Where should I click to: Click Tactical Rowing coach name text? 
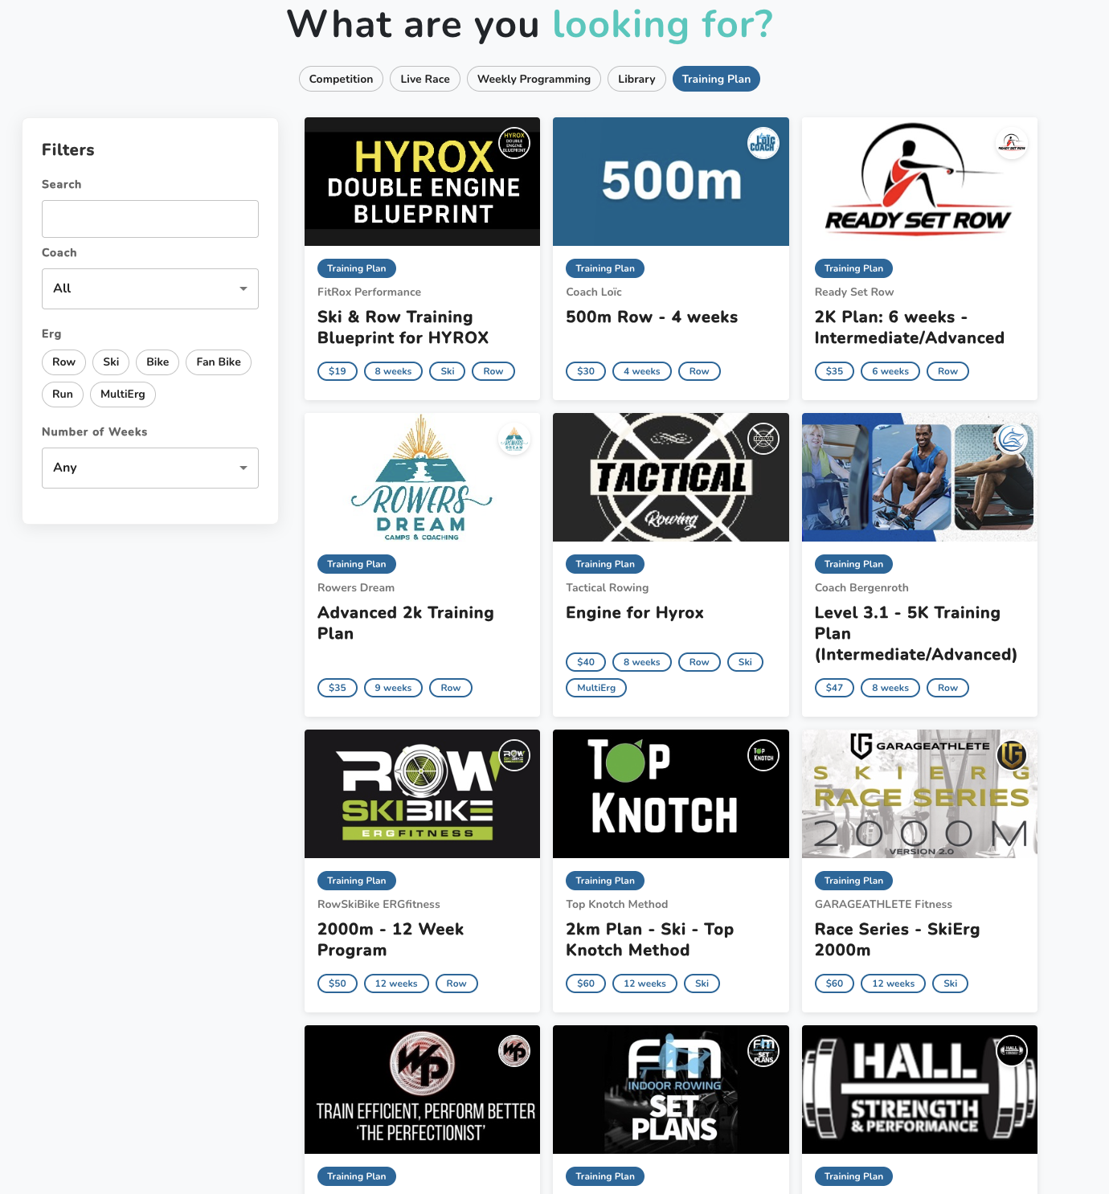click(607, 587)
